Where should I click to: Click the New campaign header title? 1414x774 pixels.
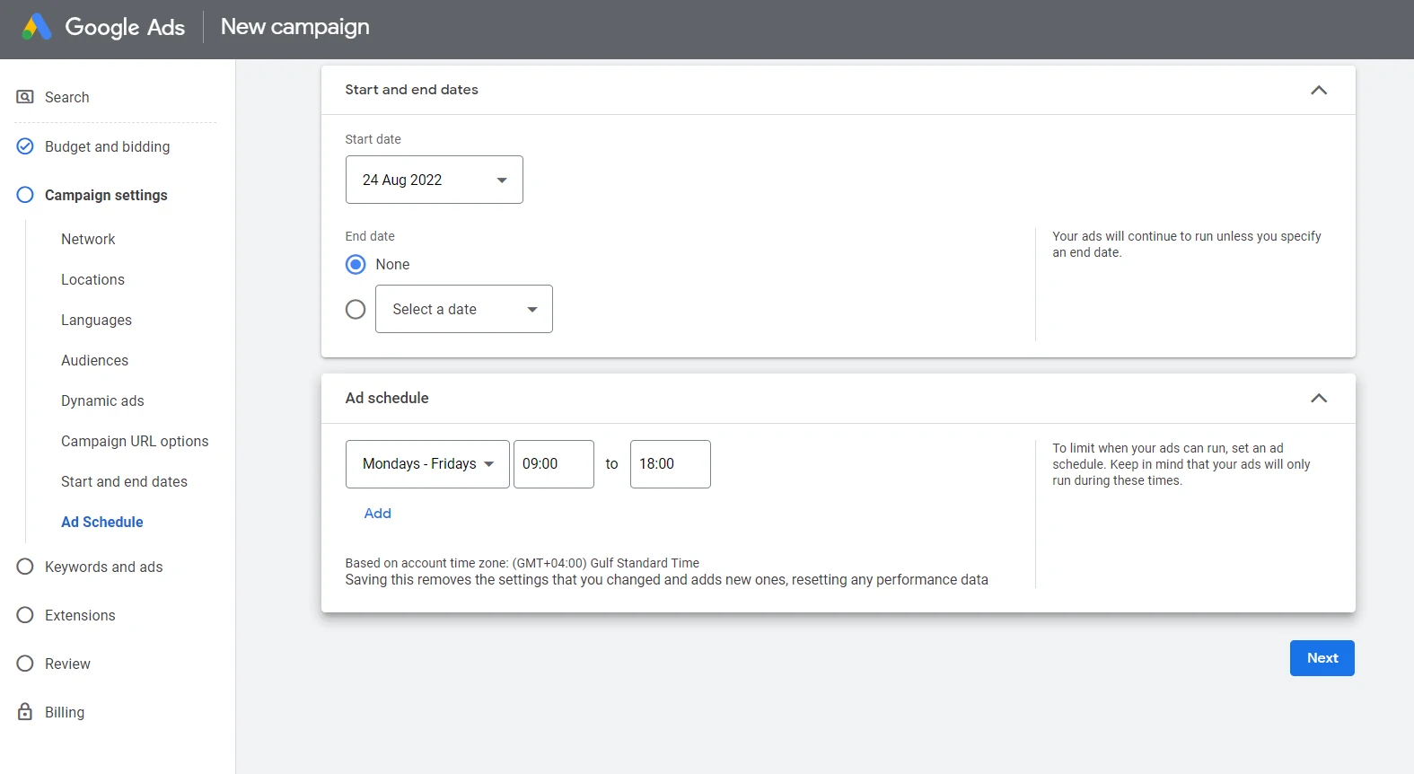[295, 27]
